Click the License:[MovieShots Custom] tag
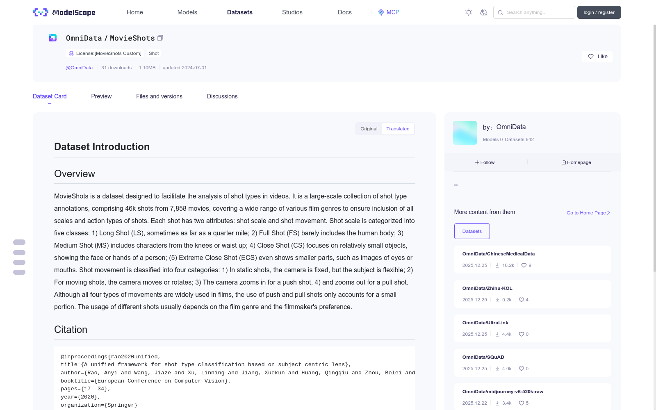This screenshot has height=410, width=656. (x=105, y=53)
